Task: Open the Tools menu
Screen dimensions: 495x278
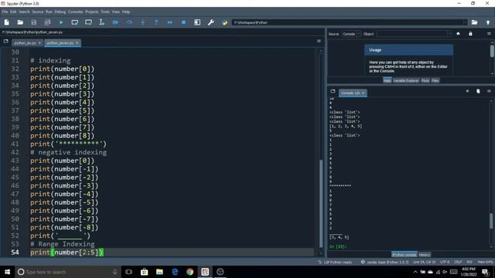Action: point(105,12)
